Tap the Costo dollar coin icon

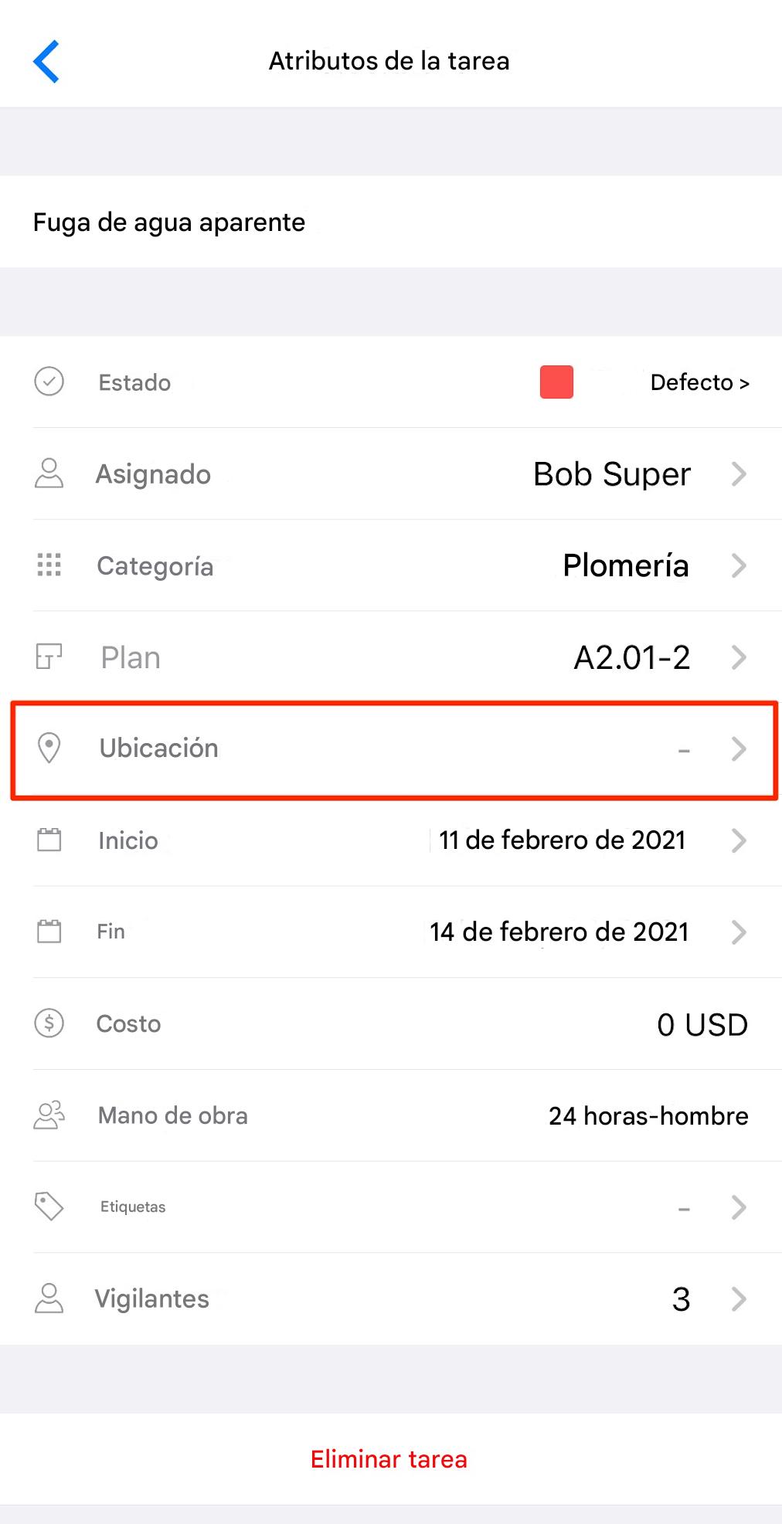tap(49, 1023)
